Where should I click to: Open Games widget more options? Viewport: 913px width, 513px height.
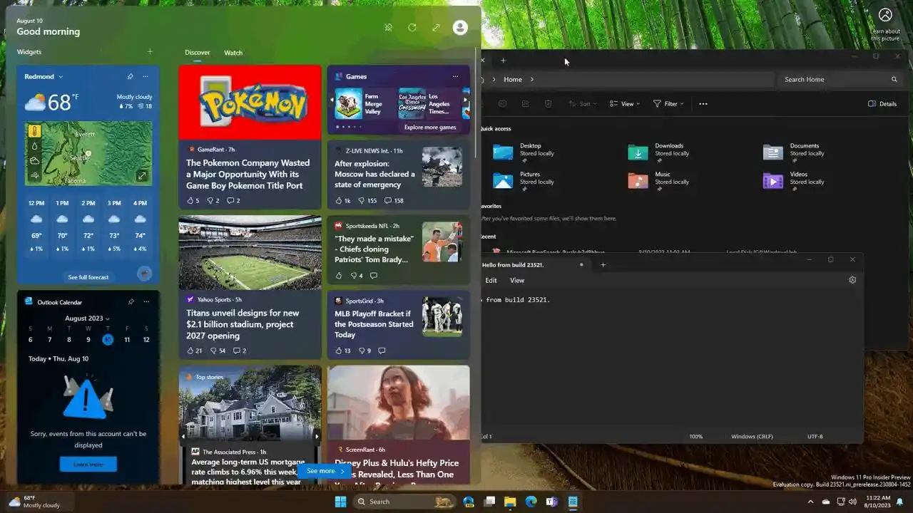(x=455, y=76)
